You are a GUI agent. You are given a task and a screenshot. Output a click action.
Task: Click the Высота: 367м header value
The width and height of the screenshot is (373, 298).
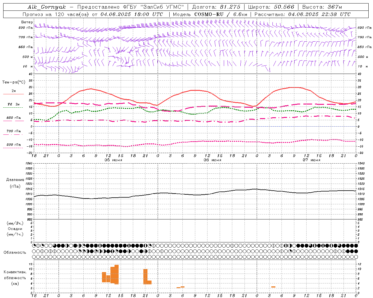pos(322,7)
